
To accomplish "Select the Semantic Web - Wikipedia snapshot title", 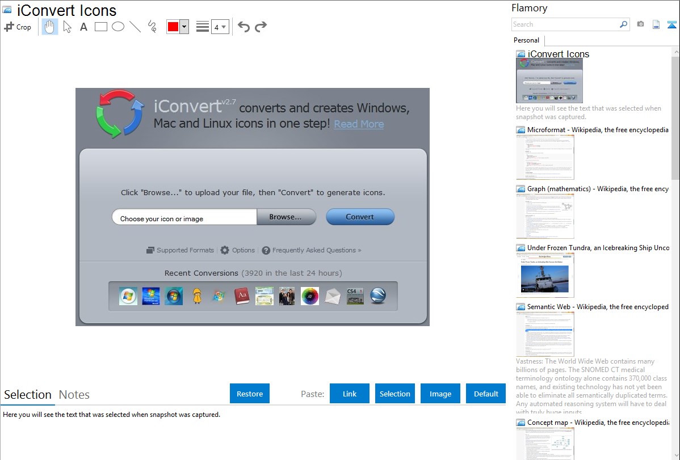I will [x=598, y=307].
